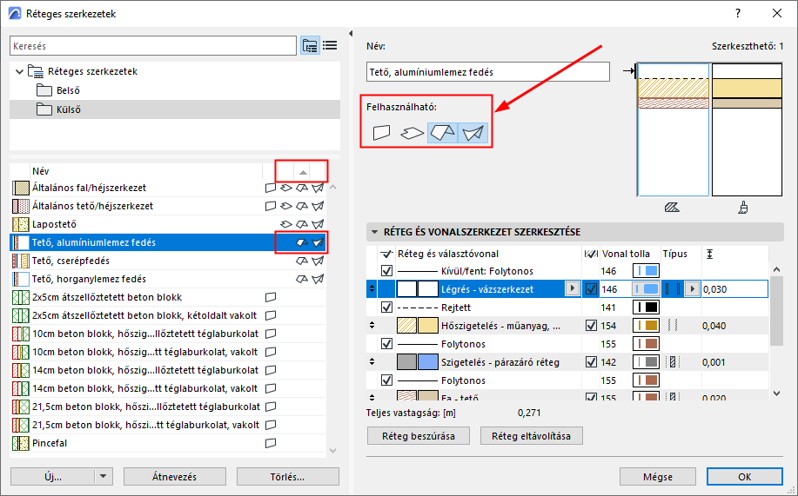Screen dimensions: 798x496
Task: Select the paint bucket preview icon
Action: point(743,208)
